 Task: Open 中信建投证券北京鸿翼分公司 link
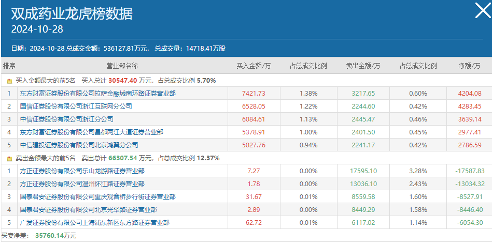(79, 145)
